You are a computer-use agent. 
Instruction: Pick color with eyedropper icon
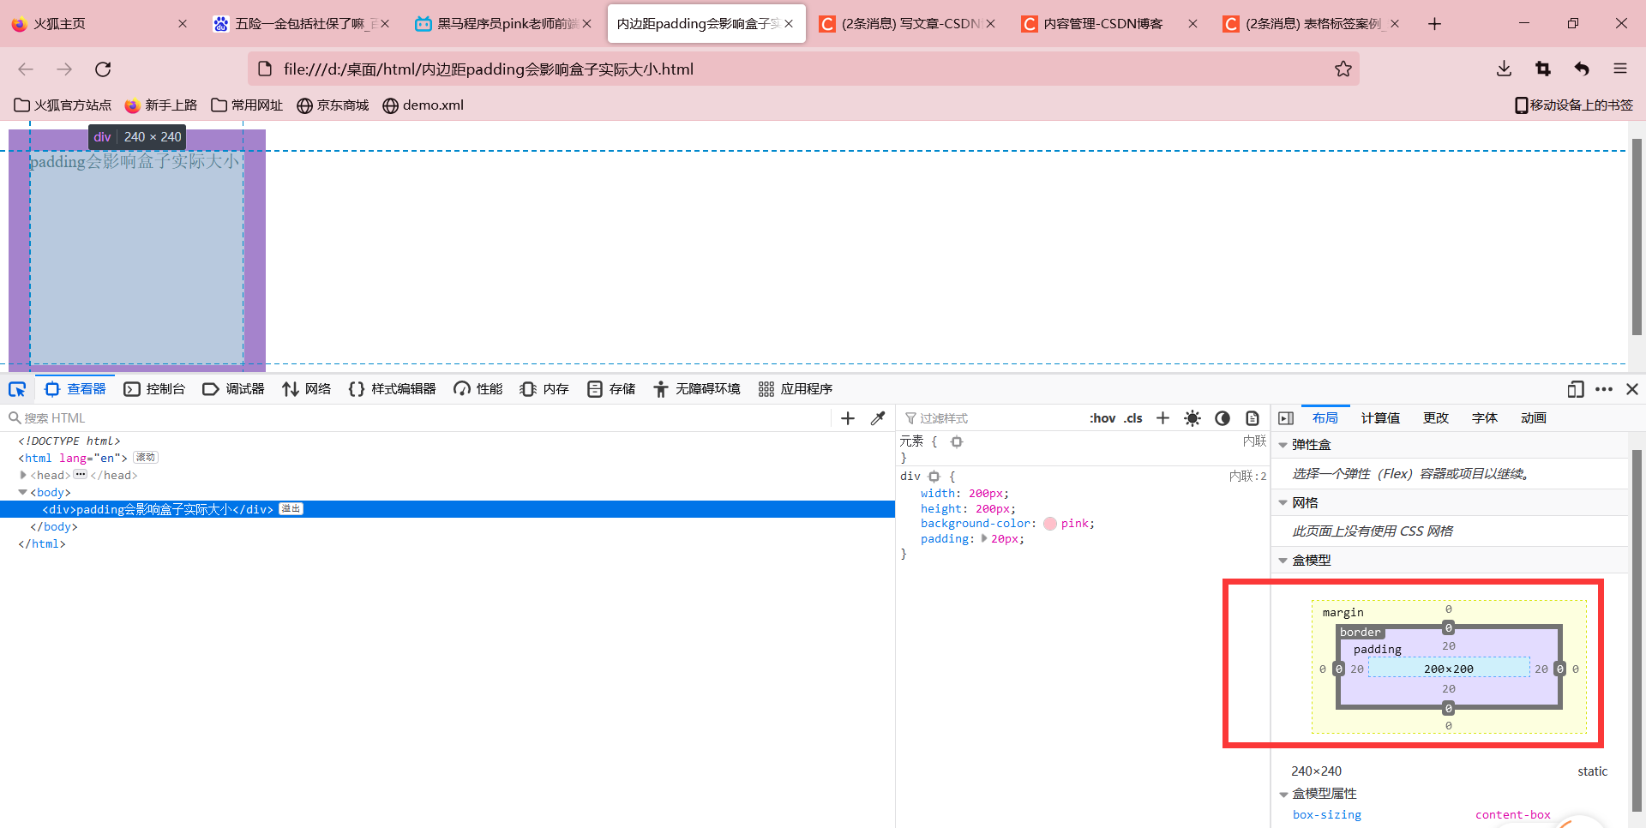(878, 418)
